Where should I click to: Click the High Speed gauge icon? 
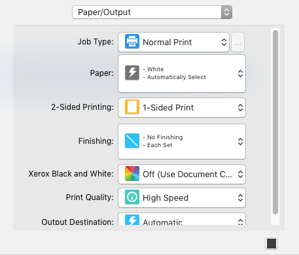click(132, 197)
